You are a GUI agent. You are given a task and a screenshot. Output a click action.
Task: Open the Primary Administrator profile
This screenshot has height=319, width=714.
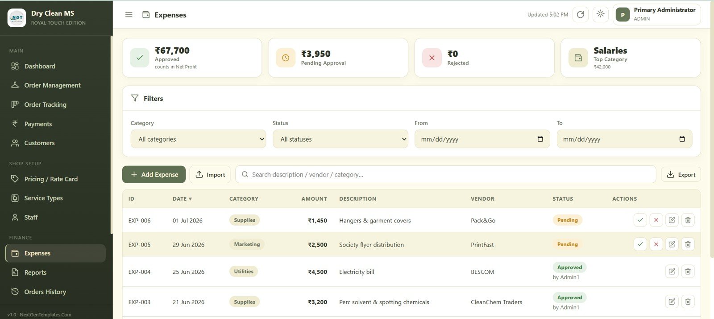(x=656, y=15)
